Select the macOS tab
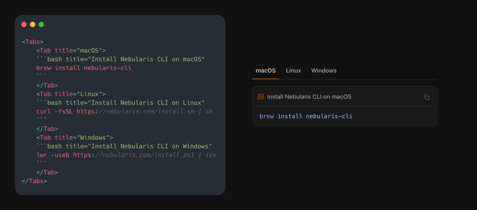The image size is (477, 210). point(266,70)
